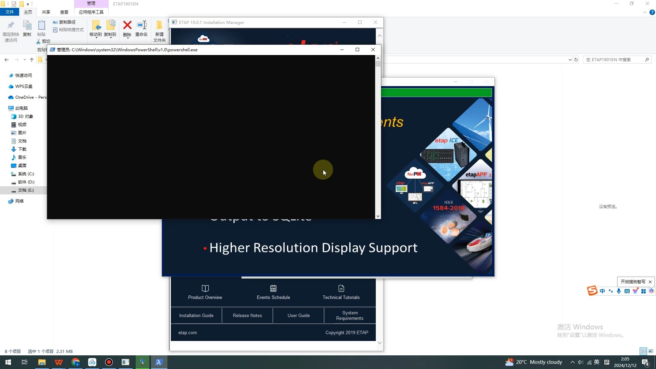Click the search box for ETAP1901EN

(x=617, y=60)
